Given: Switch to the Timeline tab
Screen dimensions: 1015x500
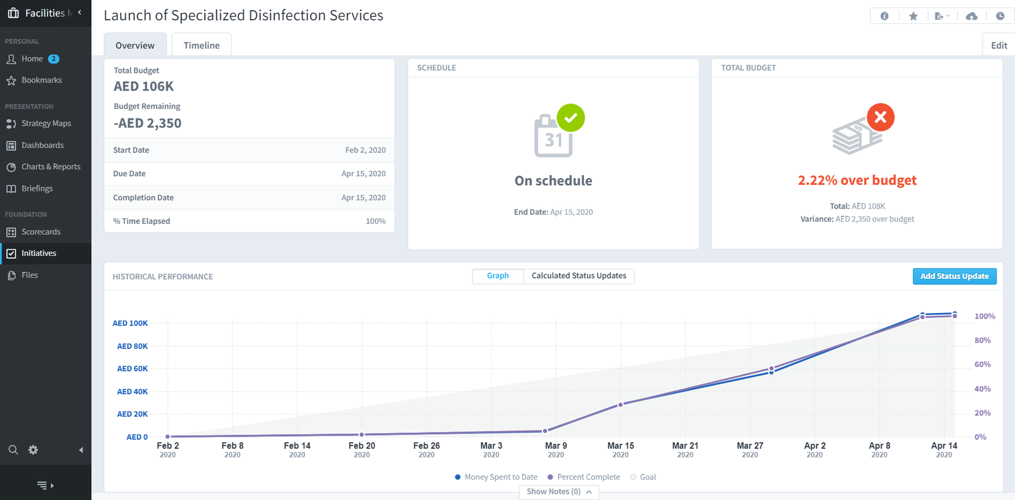Looking at the screenshot, I should [x=202, y=45].
